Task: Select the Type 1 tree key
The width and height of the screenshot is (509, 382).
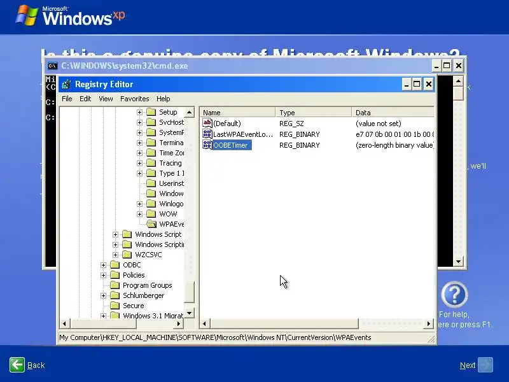Action: 171,173
